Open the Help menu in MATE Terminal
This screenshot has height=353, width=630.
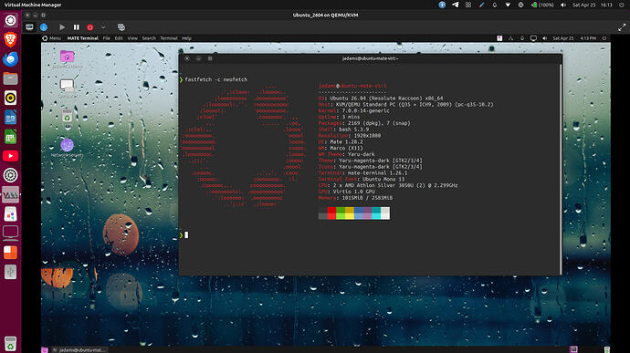click(x=186, y=38)
